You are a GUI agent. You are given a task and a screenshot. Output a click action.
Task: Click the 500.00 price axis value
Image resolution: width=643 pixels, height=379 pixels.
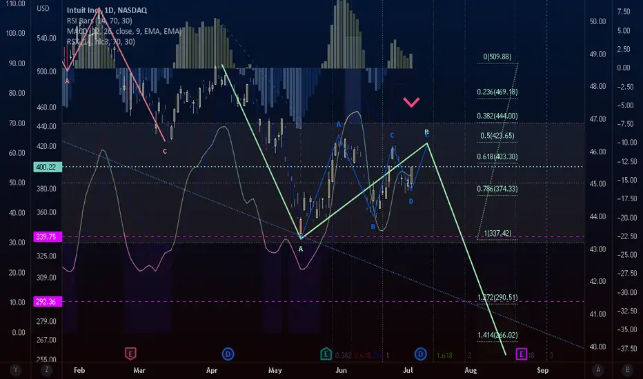pos(46,71)
